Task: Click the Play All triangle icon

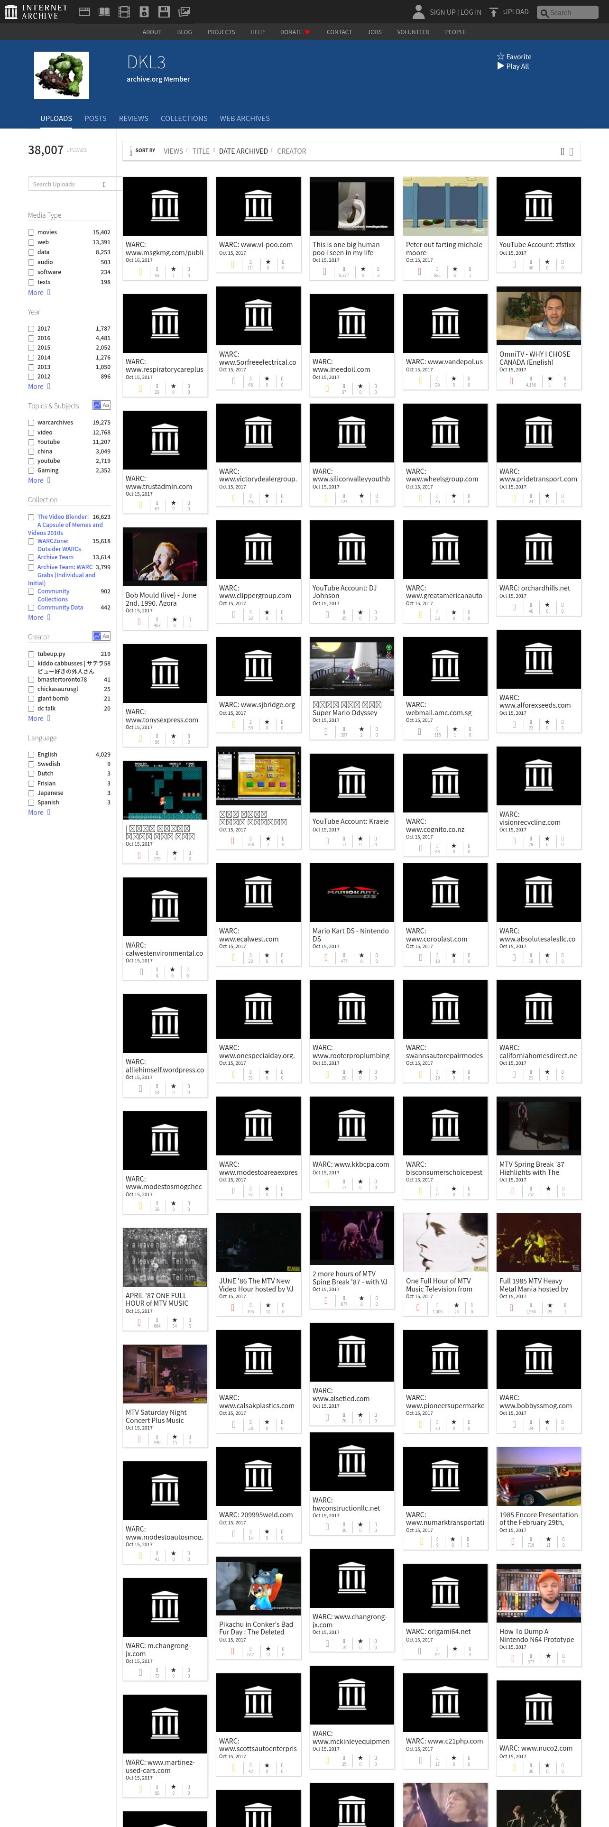Action: click(x=500, y=66)
